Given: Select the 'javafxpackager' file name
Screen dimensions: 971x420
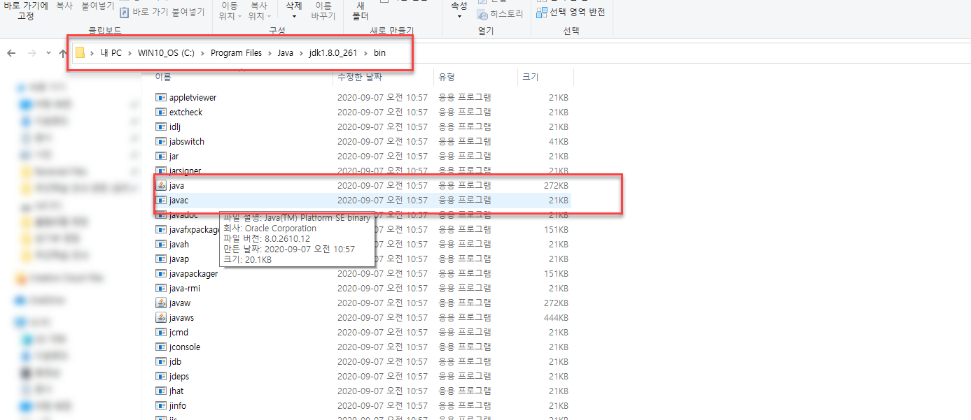Looking at the screenshot, I should point(195,230).
